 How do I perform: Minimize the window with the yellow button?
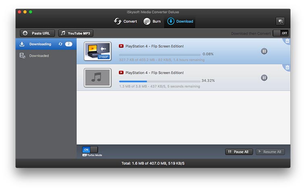pos(25,12)
